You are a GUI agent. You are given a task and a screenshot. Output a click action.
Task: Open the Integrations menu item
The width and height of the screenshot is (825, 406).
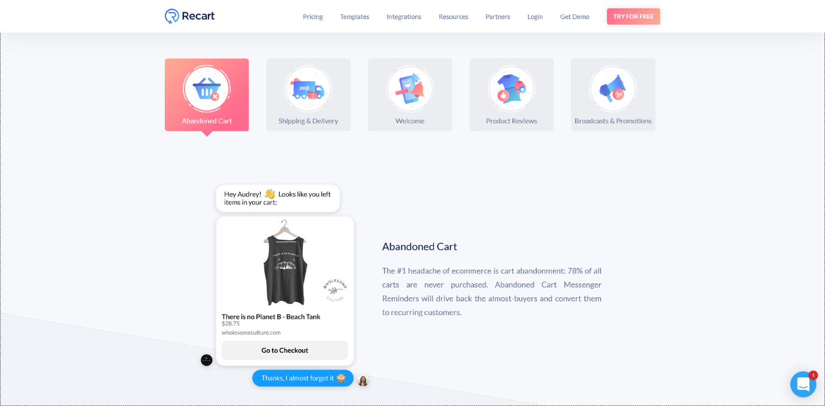404,17
